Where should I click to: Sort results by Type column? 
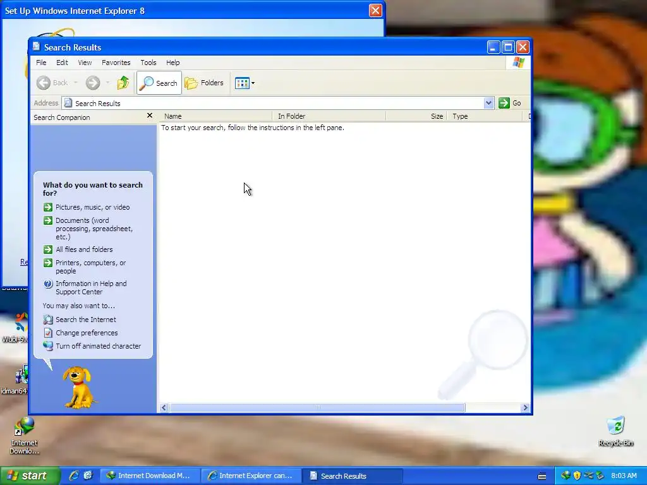tap(485, 116)
